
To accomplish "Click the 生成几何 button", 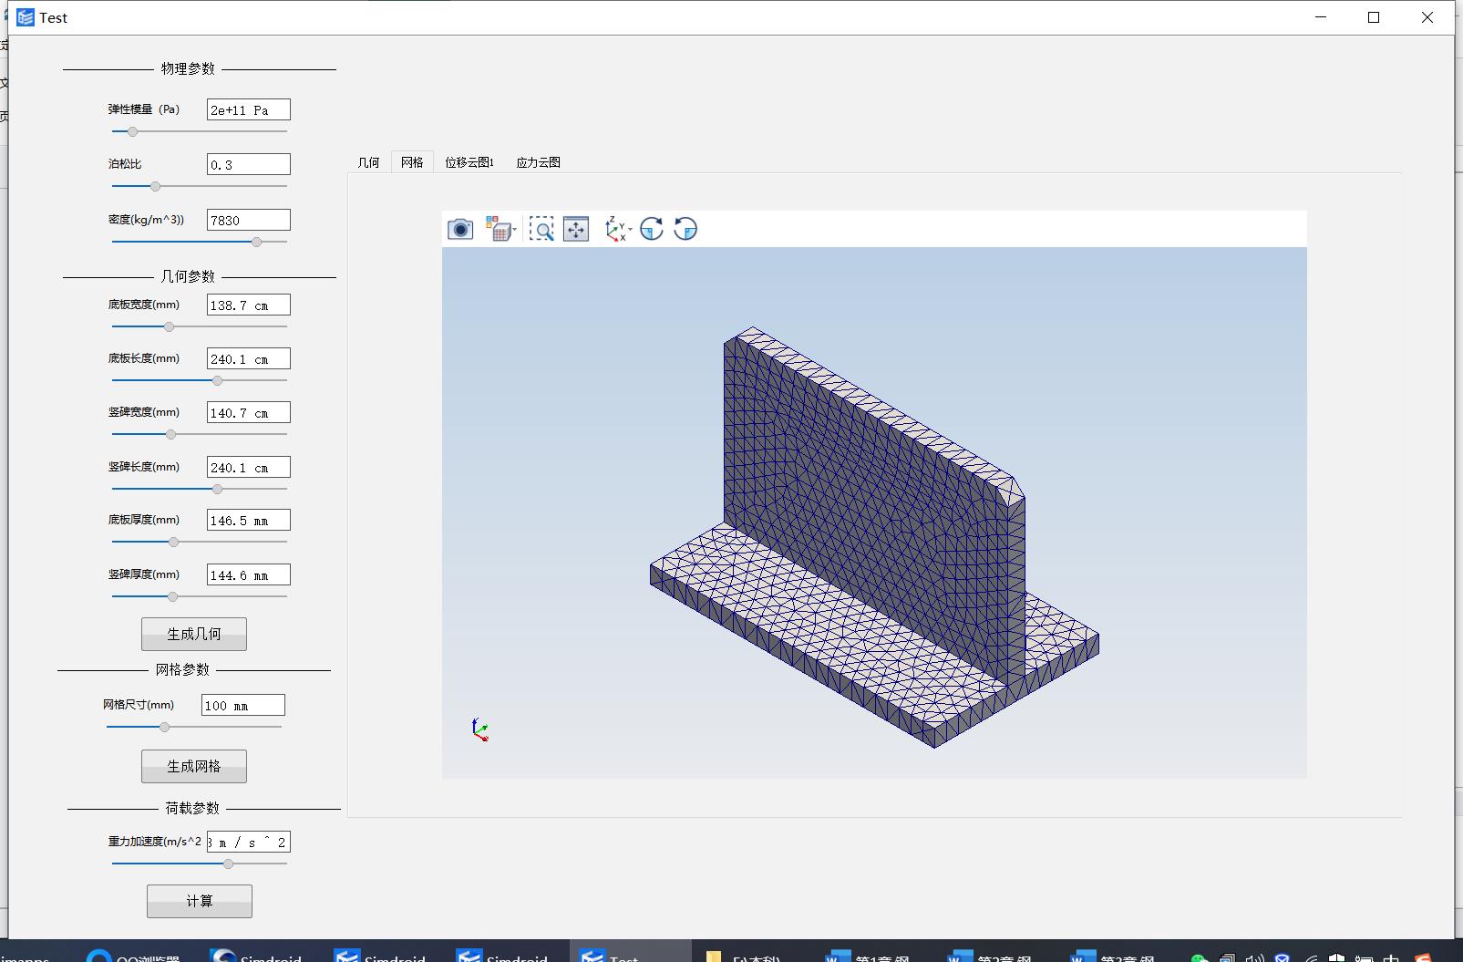I will point(194,634).
